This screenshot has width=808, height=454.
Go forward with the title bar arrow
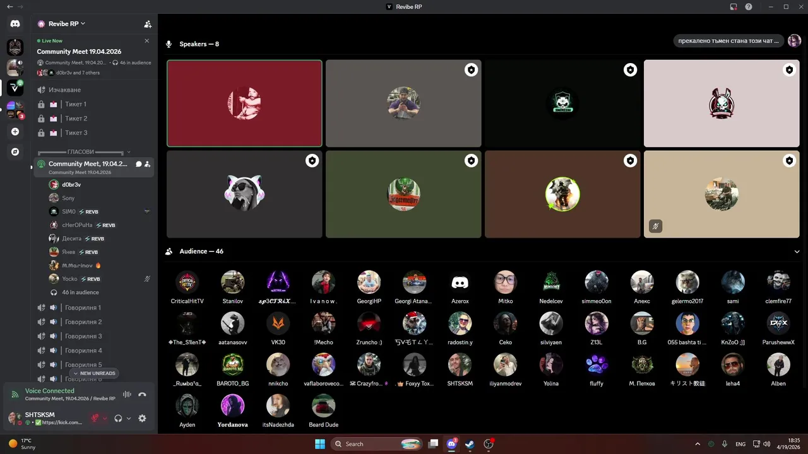tap(21, 6)
